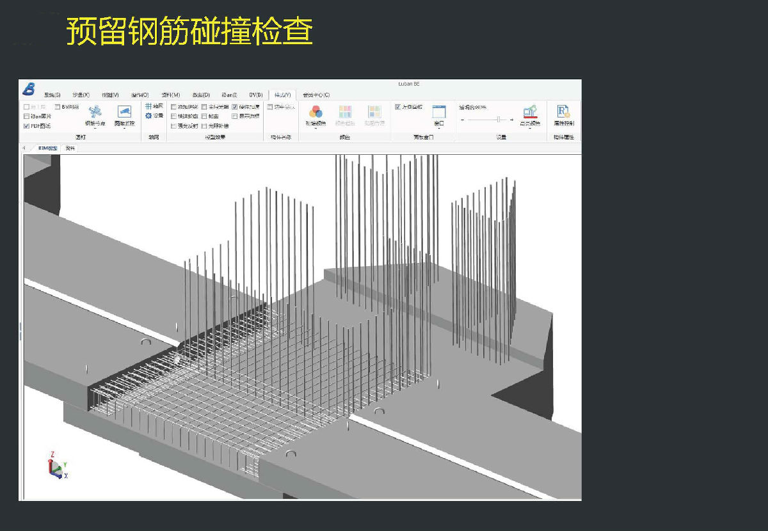The width and height of the screenshot is (768, 531).
Task: Enable the iBan pictures checkbox
Action: pyautogui.click(x=26, y=116)
